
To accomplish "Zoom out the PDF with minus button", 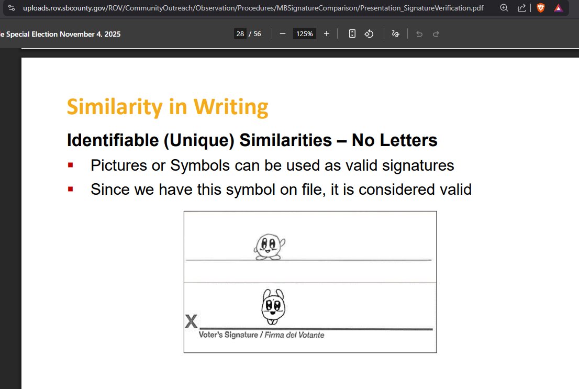I will point(283,34).
